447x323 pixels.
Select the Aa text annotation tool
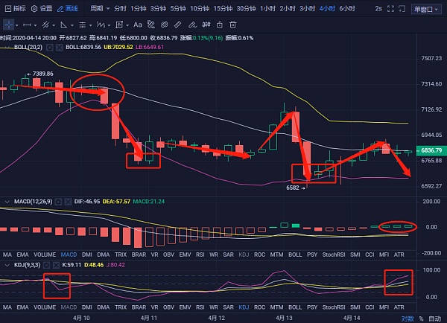pyautogui.click(x=138, y=25)
